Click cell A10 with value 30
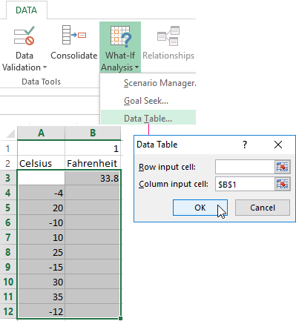 41,282
